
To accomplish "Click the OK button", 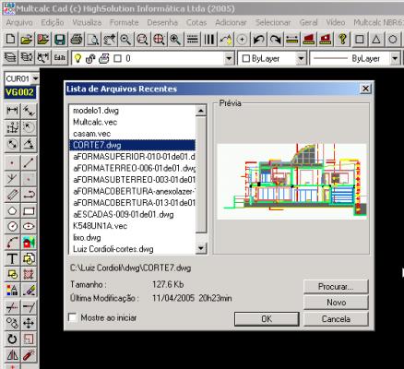I will coord(267,319).
